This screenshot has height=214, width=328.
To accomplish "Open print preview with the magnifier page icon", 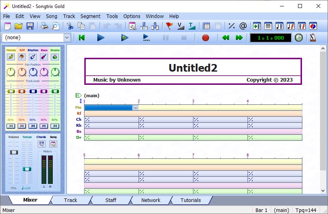I will tap(55, 26).
